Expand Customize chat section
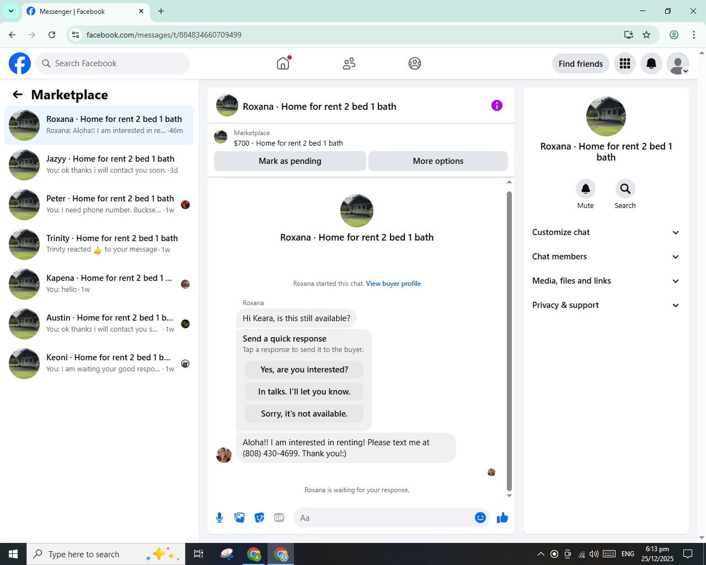The height and width of the screenshot is (565, 706). [606, 232]
